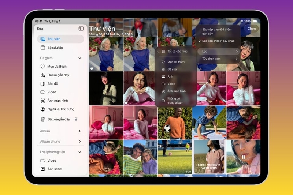
Task: Select Sắp xếp theo Ngày chụp option
Action: (218, 41)
